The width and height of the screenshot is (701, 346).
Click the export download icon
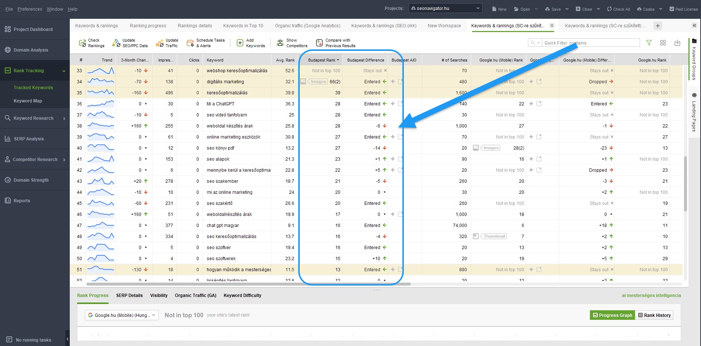tap(677, 43)
